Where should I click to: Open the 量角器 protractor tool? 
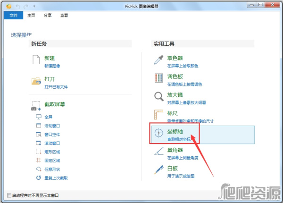pyautogui.click(x=175, y=150)
